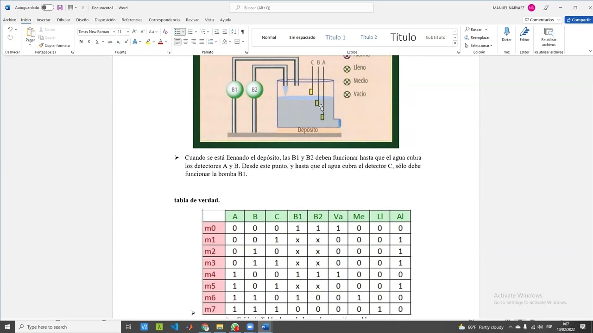Click the Windows Start button
The width and height of the screenshot is (593, 333).
[x=7, y=327]
